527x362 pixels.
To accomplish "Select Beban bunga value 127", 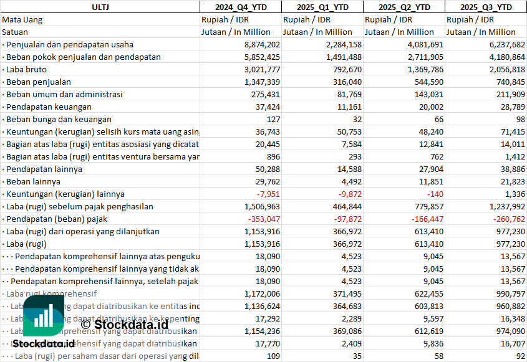I will tap(273, 119).
